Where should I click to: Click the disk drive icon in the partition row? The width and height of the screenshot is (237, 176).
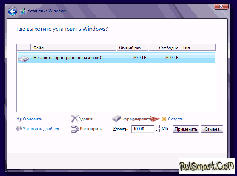point(24,59)
